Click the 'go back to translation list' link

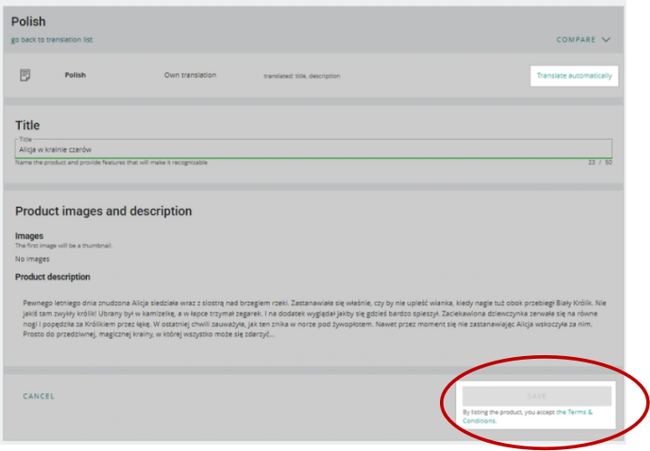pos(52,40)
